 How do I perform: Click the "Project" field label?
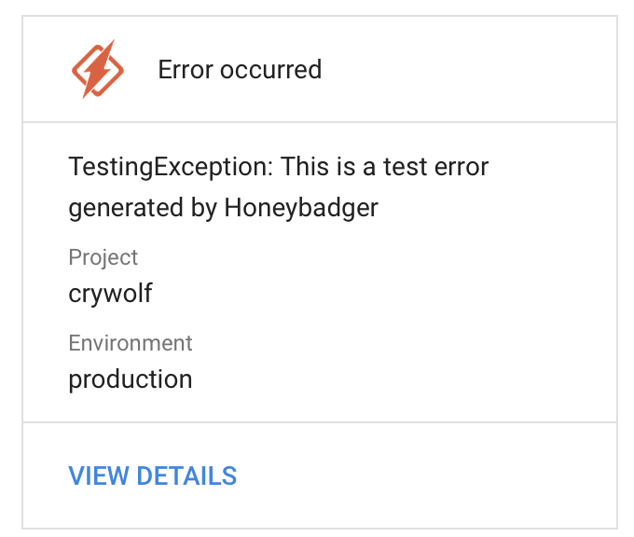pos(103,257)
